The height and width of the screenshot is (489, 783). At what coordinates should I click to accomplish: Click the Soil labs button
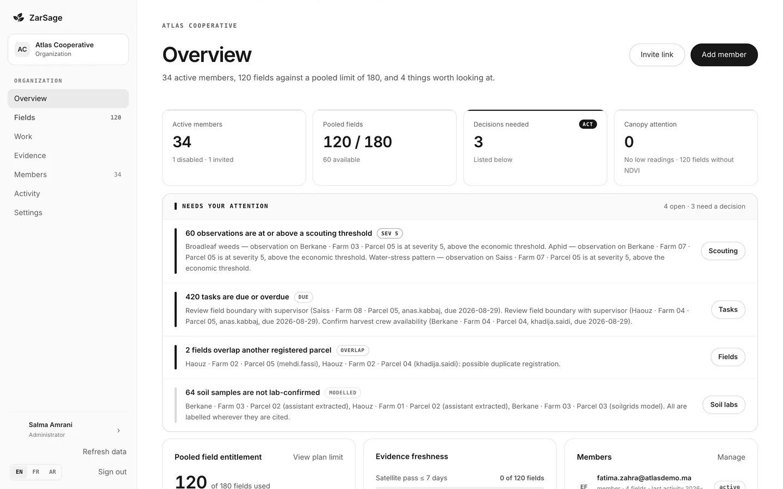click(724, 405)
